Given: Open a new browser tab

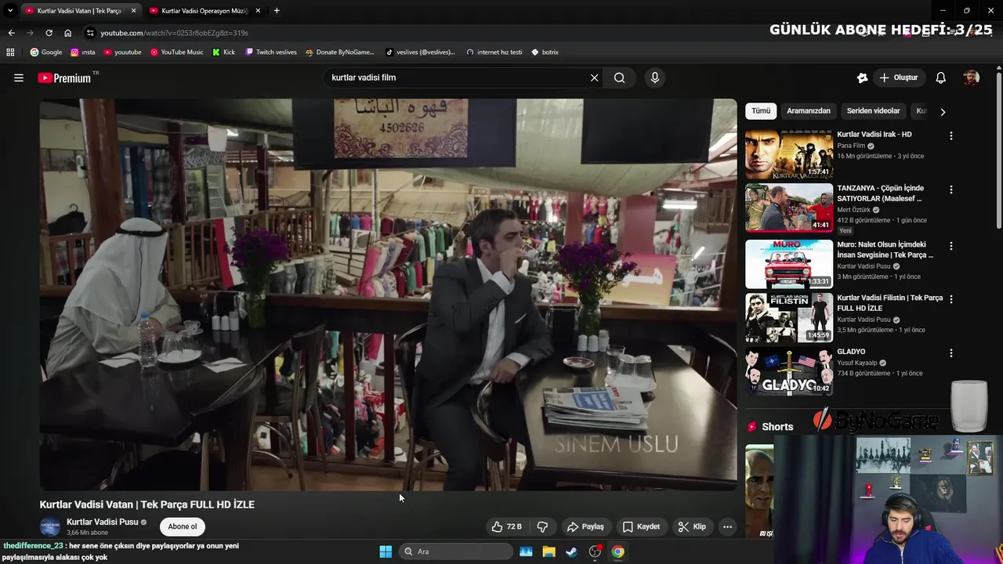Looking at the screenshot, I should click(x=277, y=11).
